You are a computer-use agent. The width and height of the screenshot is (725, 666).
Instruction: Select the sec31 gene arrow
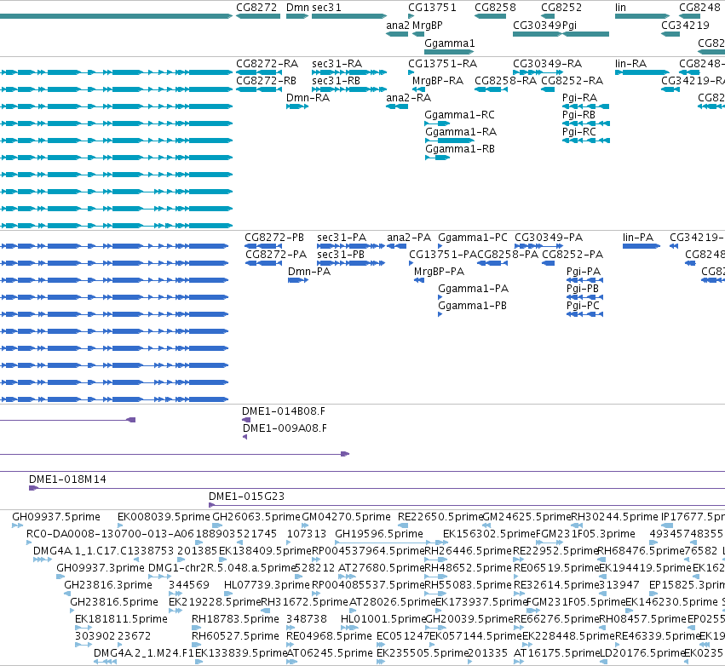[349, 16]
